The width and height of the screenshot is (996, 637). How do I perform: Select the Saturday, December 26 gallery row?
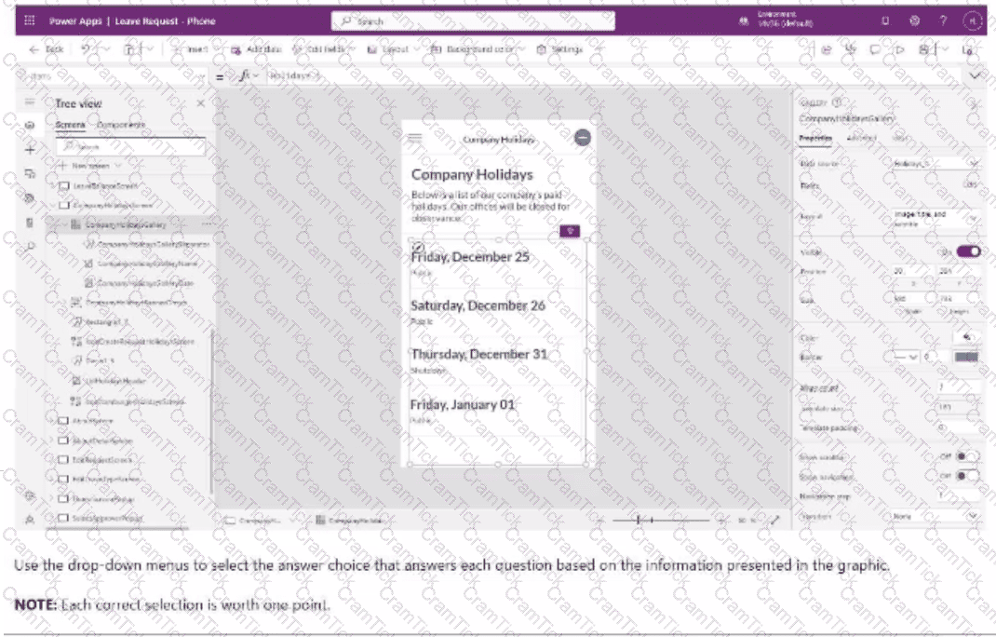[497, 312]
